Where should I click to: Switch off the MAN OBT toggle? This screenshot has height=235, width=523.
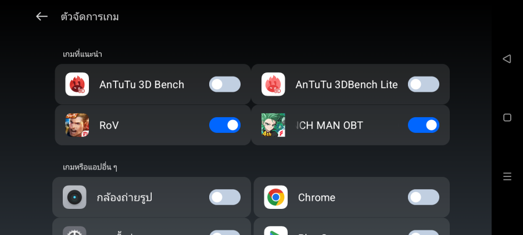click(424, 125)
